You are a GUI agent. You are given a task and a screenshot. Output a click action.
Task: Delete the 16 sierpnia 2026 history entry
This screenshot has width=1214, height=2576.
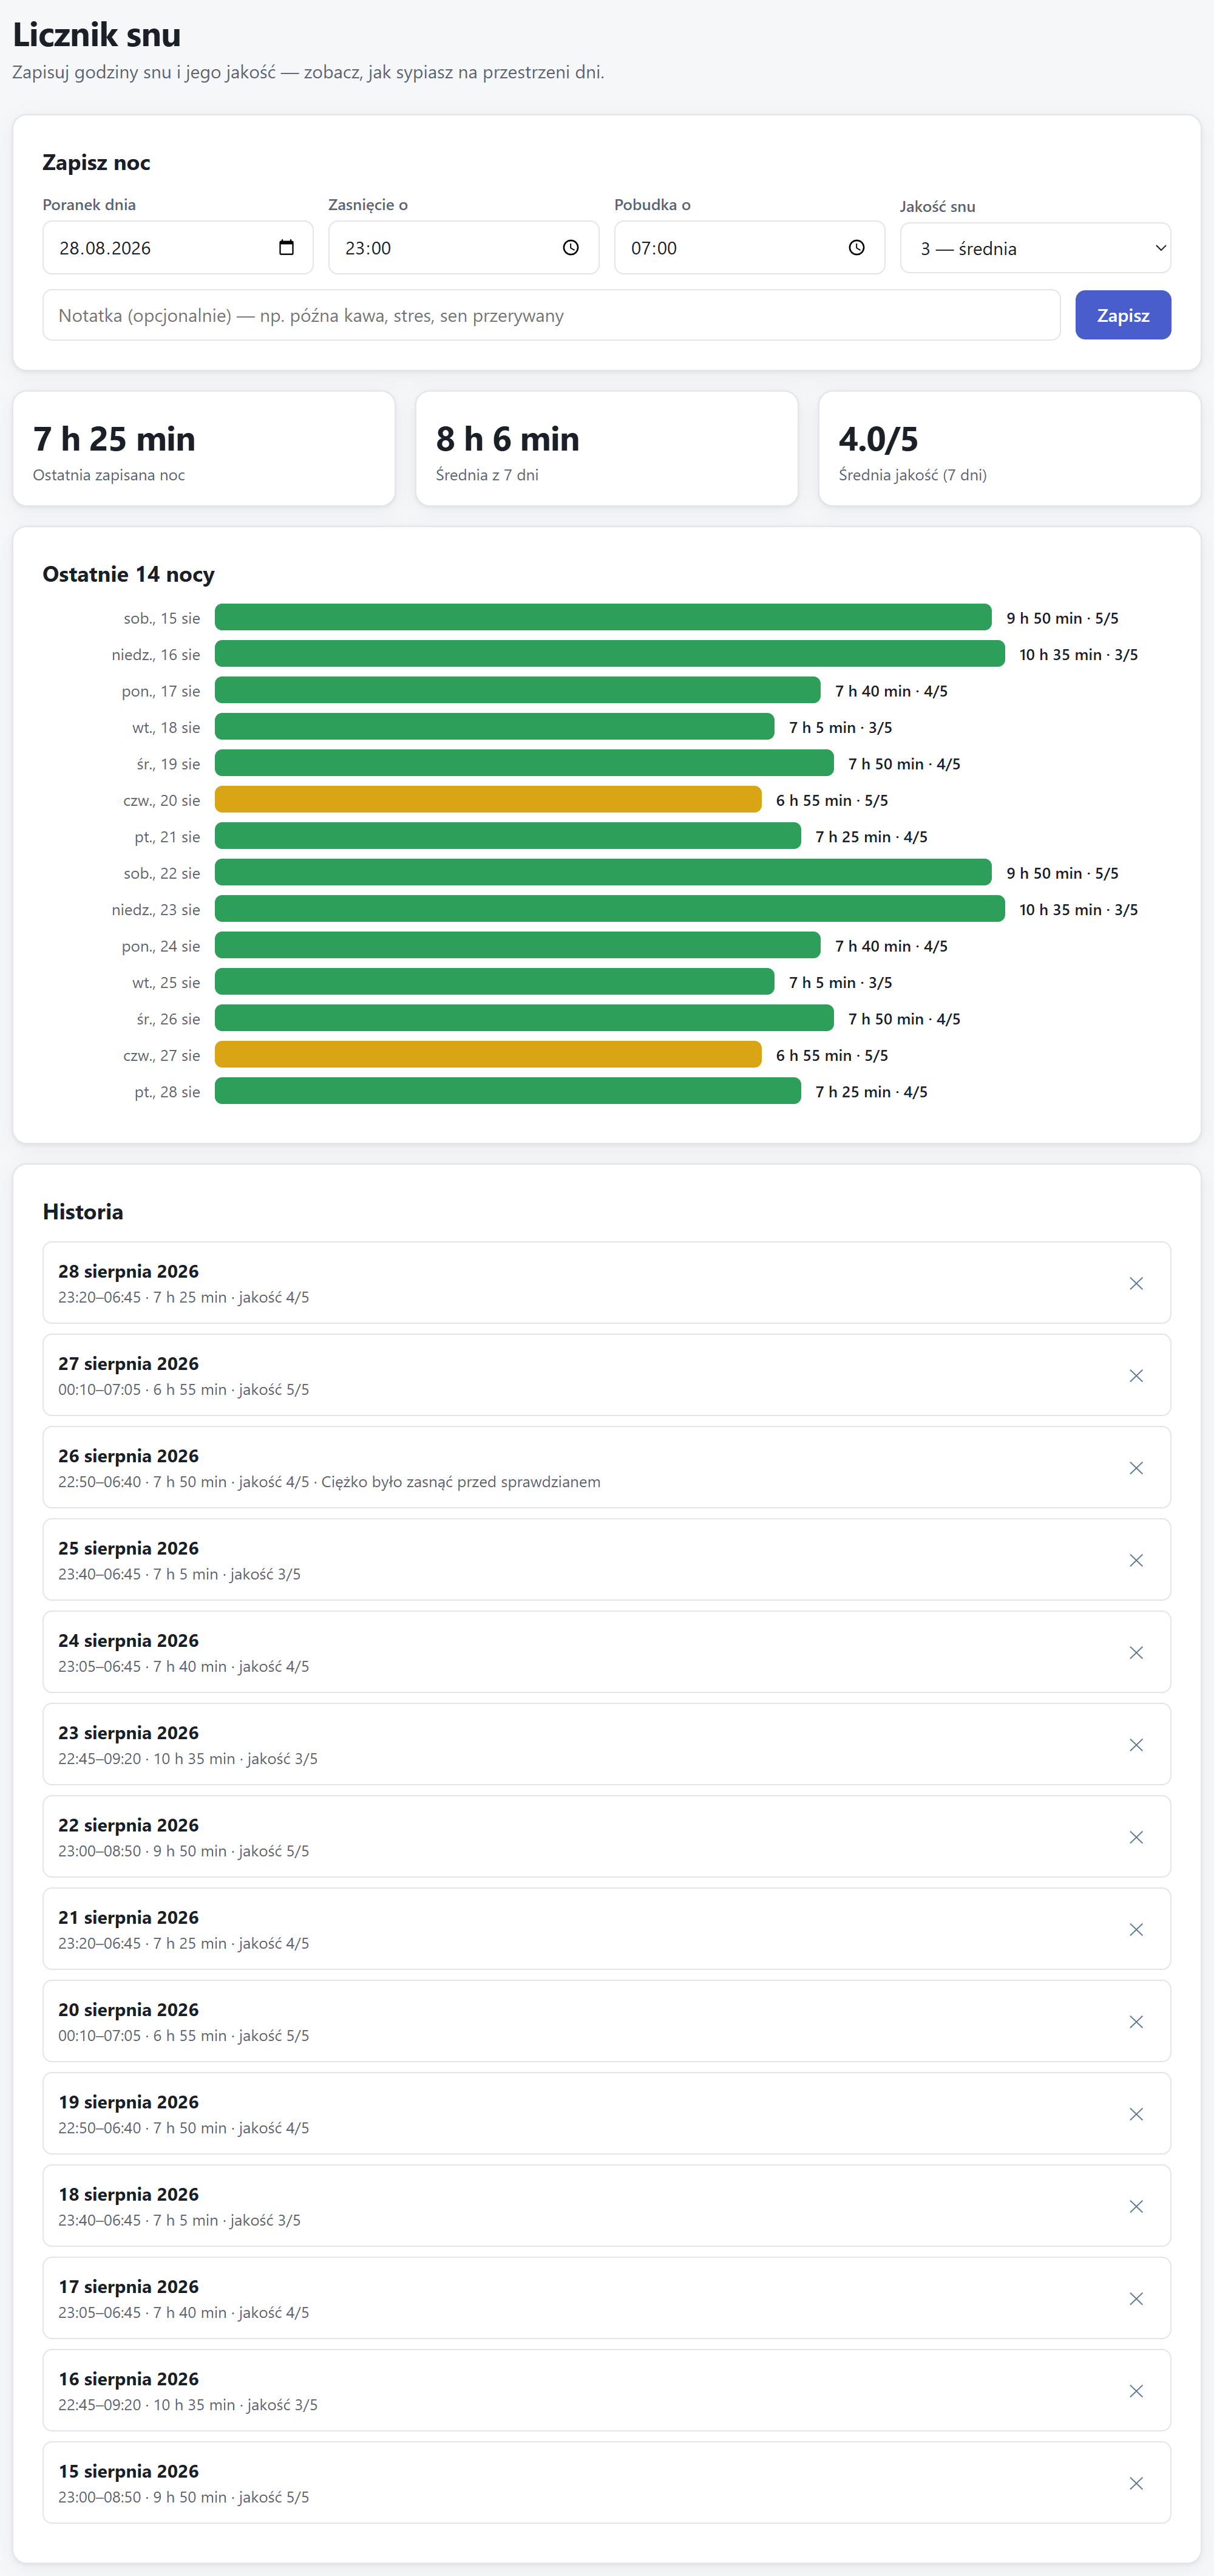click(x=1136, y=2391)
